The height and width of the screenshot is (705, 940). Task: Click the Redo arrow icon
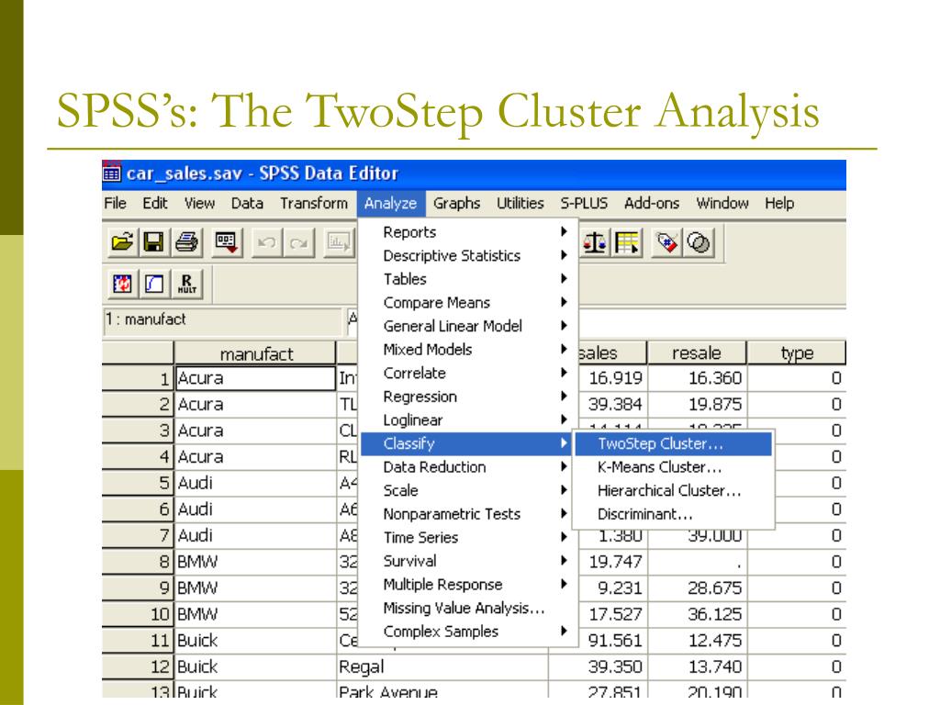[x=298, y=242]
